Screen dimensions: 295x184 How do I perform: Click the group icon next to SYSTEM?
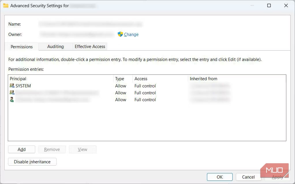11,85
